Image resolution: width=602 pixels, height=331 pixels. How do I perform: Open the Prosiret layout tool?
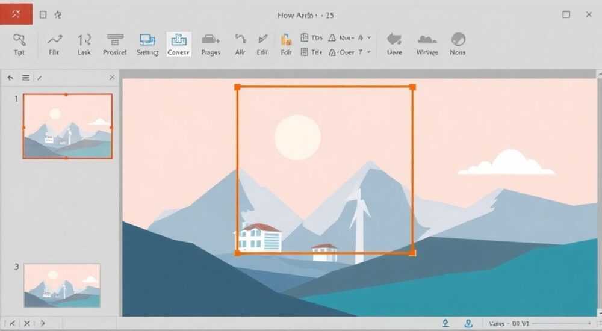coord(115,45)
